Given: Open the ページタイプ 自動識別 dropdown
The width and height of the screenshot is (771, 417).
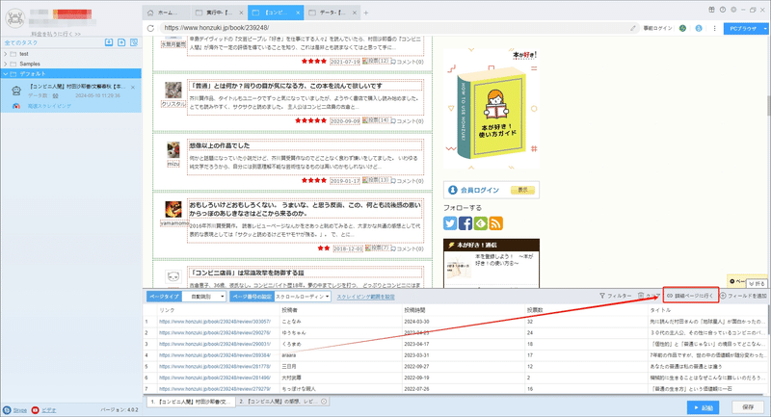Looking at the screenshot, I should pyautogui.click(x=204, y=297).
